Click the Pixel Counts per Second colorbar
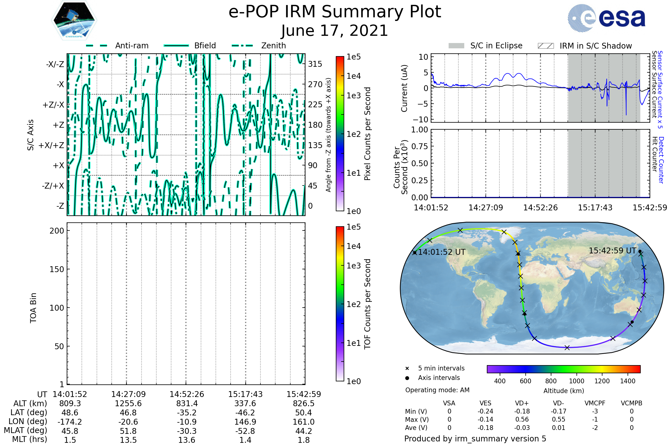Viewport: 670px width, 447px height. click(x=340, y=134)
